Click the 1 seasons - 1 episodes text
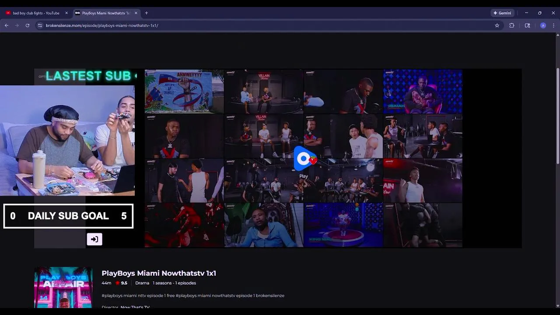The image size is (560, 315). click(x=174, y=283)
